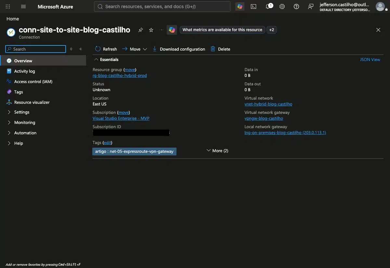Show the +2 more Copilot suggestions

[x=272, y=30]
